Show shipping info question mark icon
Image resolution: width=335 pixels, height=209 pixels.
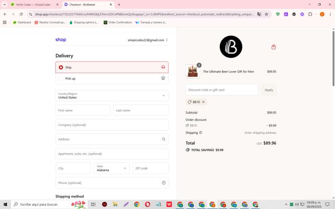[200, 133]
